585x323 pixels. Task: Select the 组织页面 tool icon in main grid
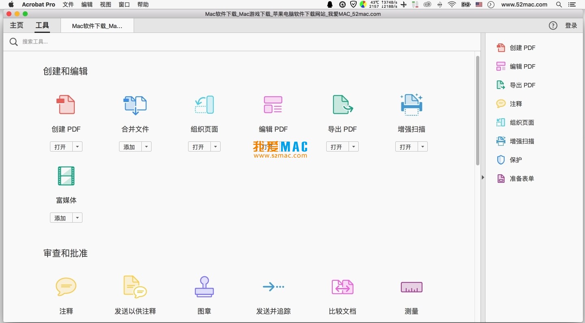(204, 105)
